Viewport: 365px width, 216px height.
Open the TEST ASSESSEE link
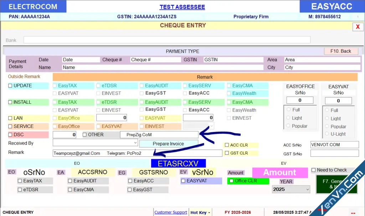click(x=182, y=7)
